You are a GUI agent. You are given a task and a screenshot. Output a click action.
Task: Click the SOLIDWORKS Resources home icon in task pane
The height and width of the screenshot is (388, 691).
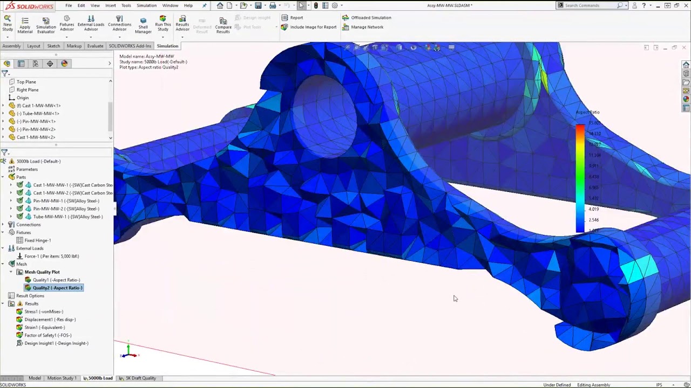tap(686, 65)
